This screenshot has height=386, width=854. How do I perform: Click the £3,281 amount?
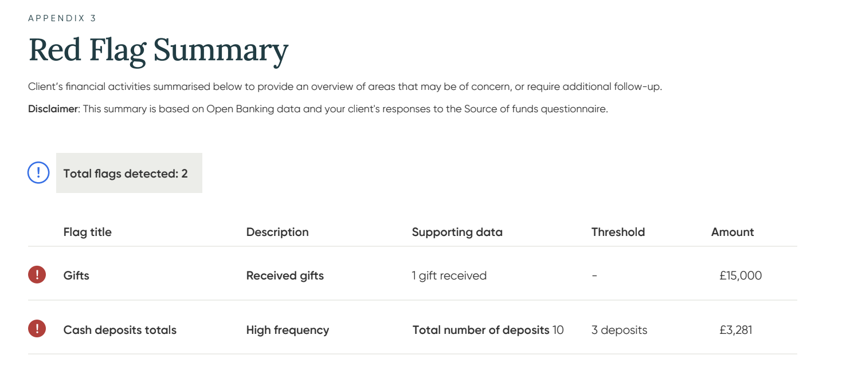click(x=736, y=330)
